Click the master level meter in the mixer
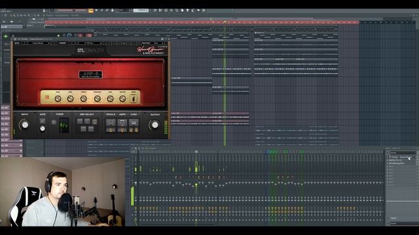The width and height of the screenshot is (419, 235). [x=132, y=196]
